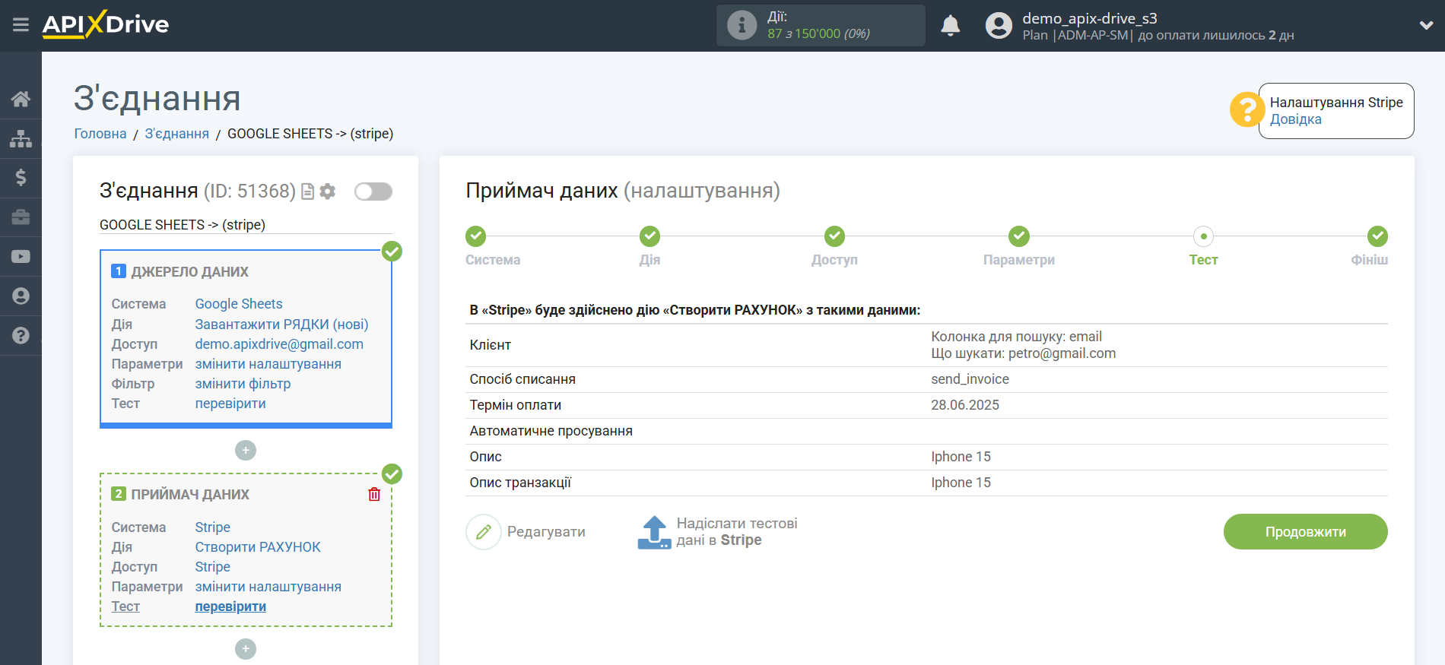
Task: Expand the account dropdown chevron
Action: (x=1426, y=25)
